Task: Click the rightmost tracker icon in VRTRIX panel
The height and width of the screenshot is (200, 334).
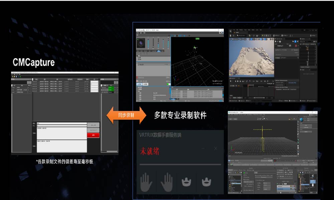Action: click(x=206, y=182)
